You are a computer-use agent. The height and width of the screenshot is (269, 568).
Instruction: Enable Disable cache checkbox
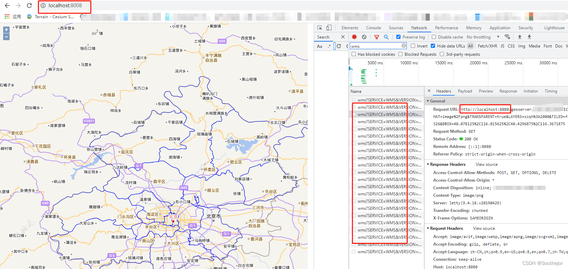[x=434, y=37]
